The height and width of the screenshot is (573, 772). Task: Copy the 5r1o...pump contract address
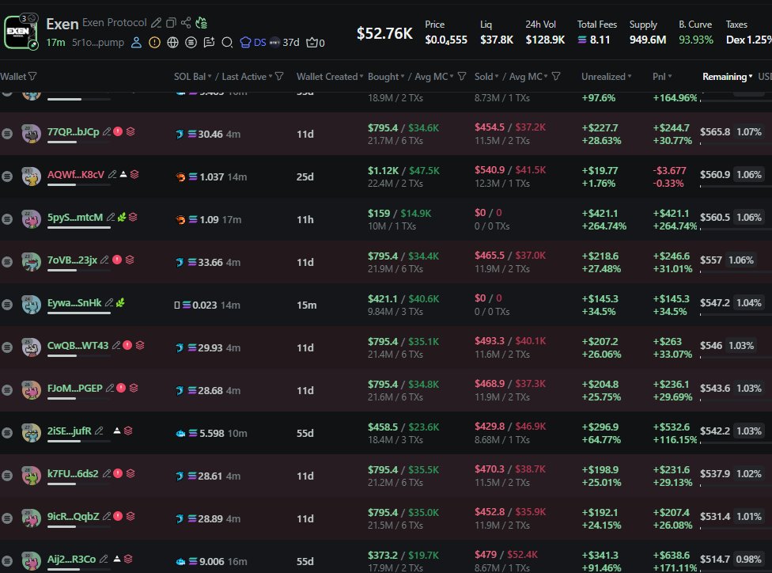[97, 42]
